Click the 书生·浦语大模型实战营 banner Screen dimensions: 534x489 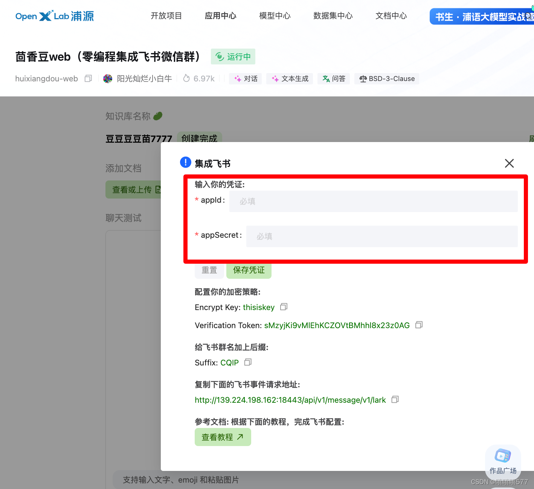482,17
